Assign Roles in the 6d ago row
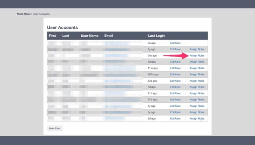Image resolution: width=255 pixels, height=145 pixels. [197, 62]
